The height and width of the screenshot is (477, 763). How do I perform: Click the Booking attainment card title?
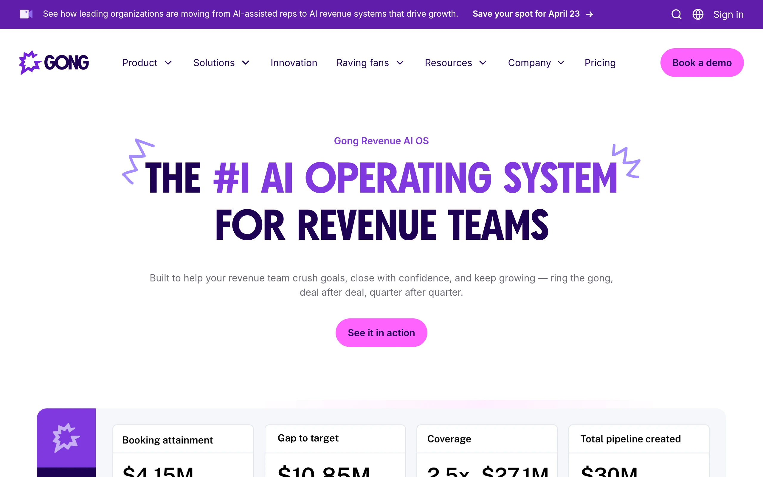tap(168, 440)
